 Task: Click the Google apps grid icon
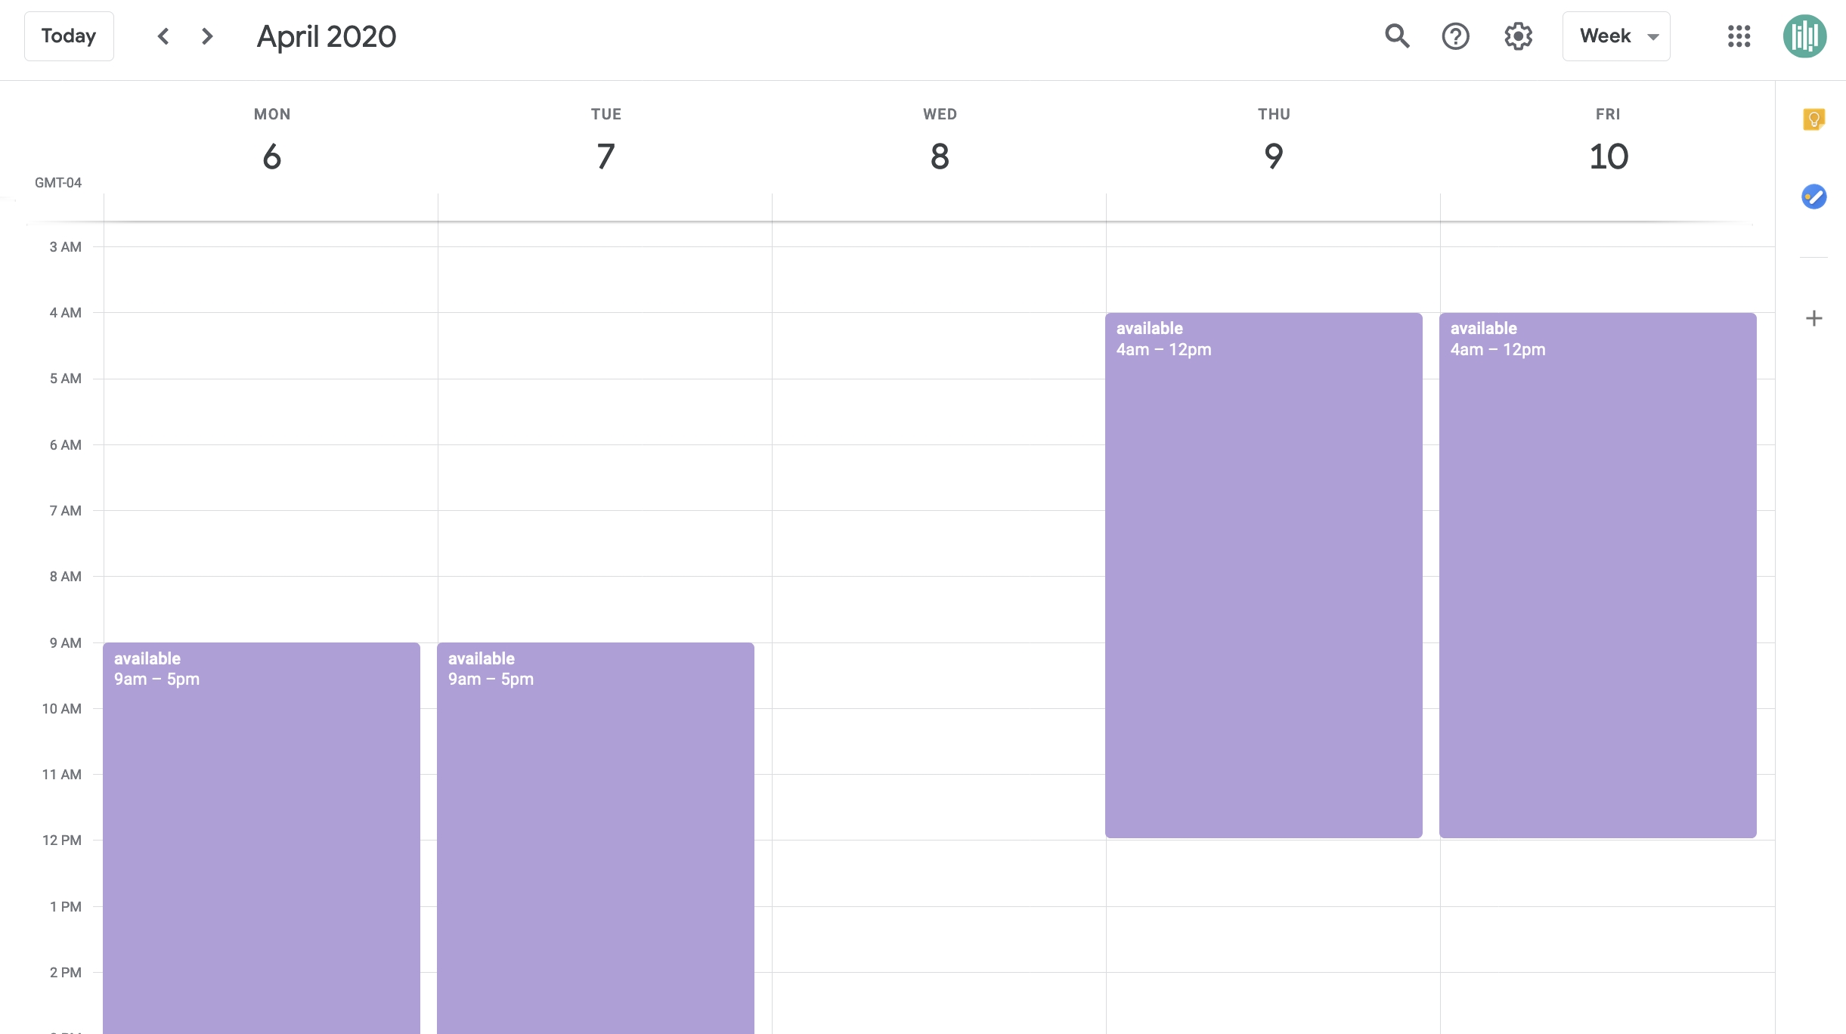pos(1739,36)
